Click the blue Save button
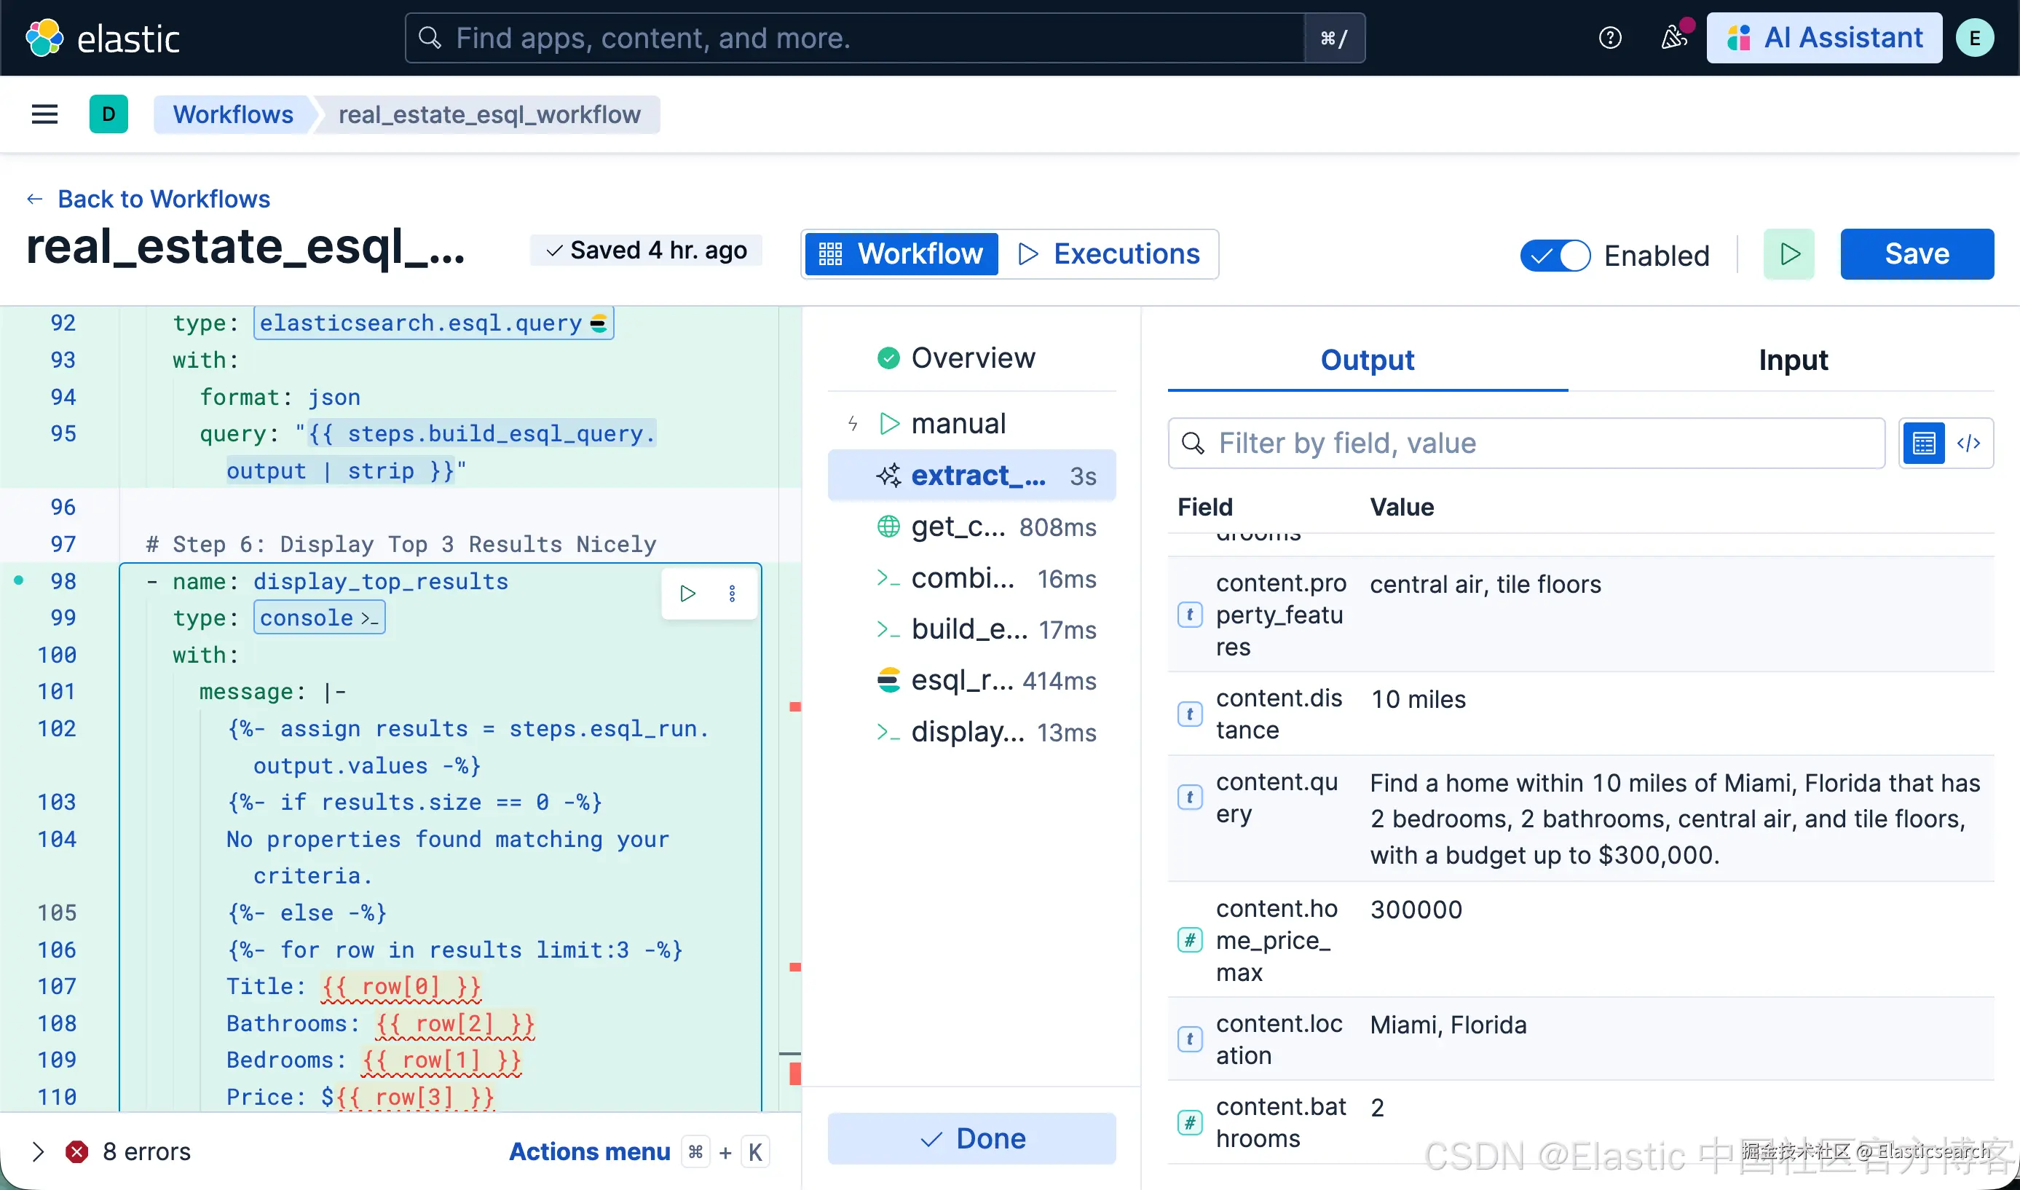Viewport: 2020px width, 1190px height. click(1916, 254)
